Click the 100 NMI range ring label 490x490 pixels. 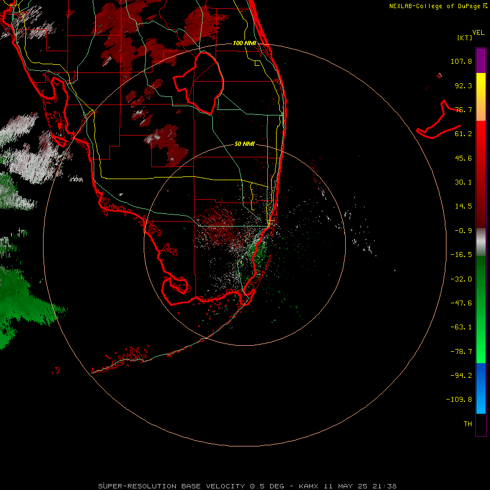244,43
